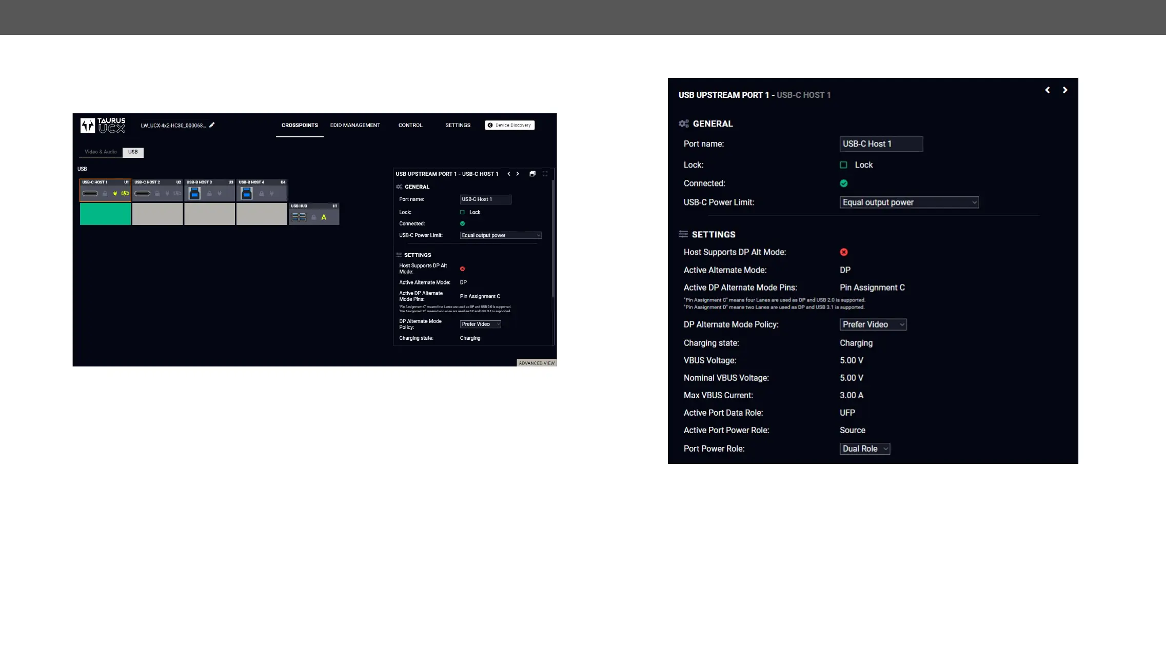Image resolution: width=1166 pixels, height=654 pixels.
Task: Click the plug icon on USB-B Host 3 tile
Action: coord(220,194)
